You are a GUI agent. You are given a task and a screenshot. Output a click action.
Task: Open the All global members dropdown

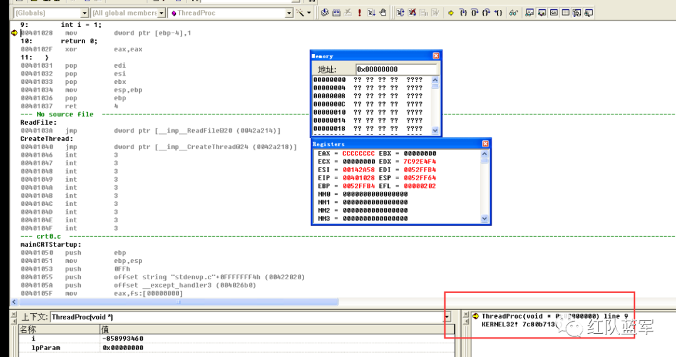[x=161, y=13]
